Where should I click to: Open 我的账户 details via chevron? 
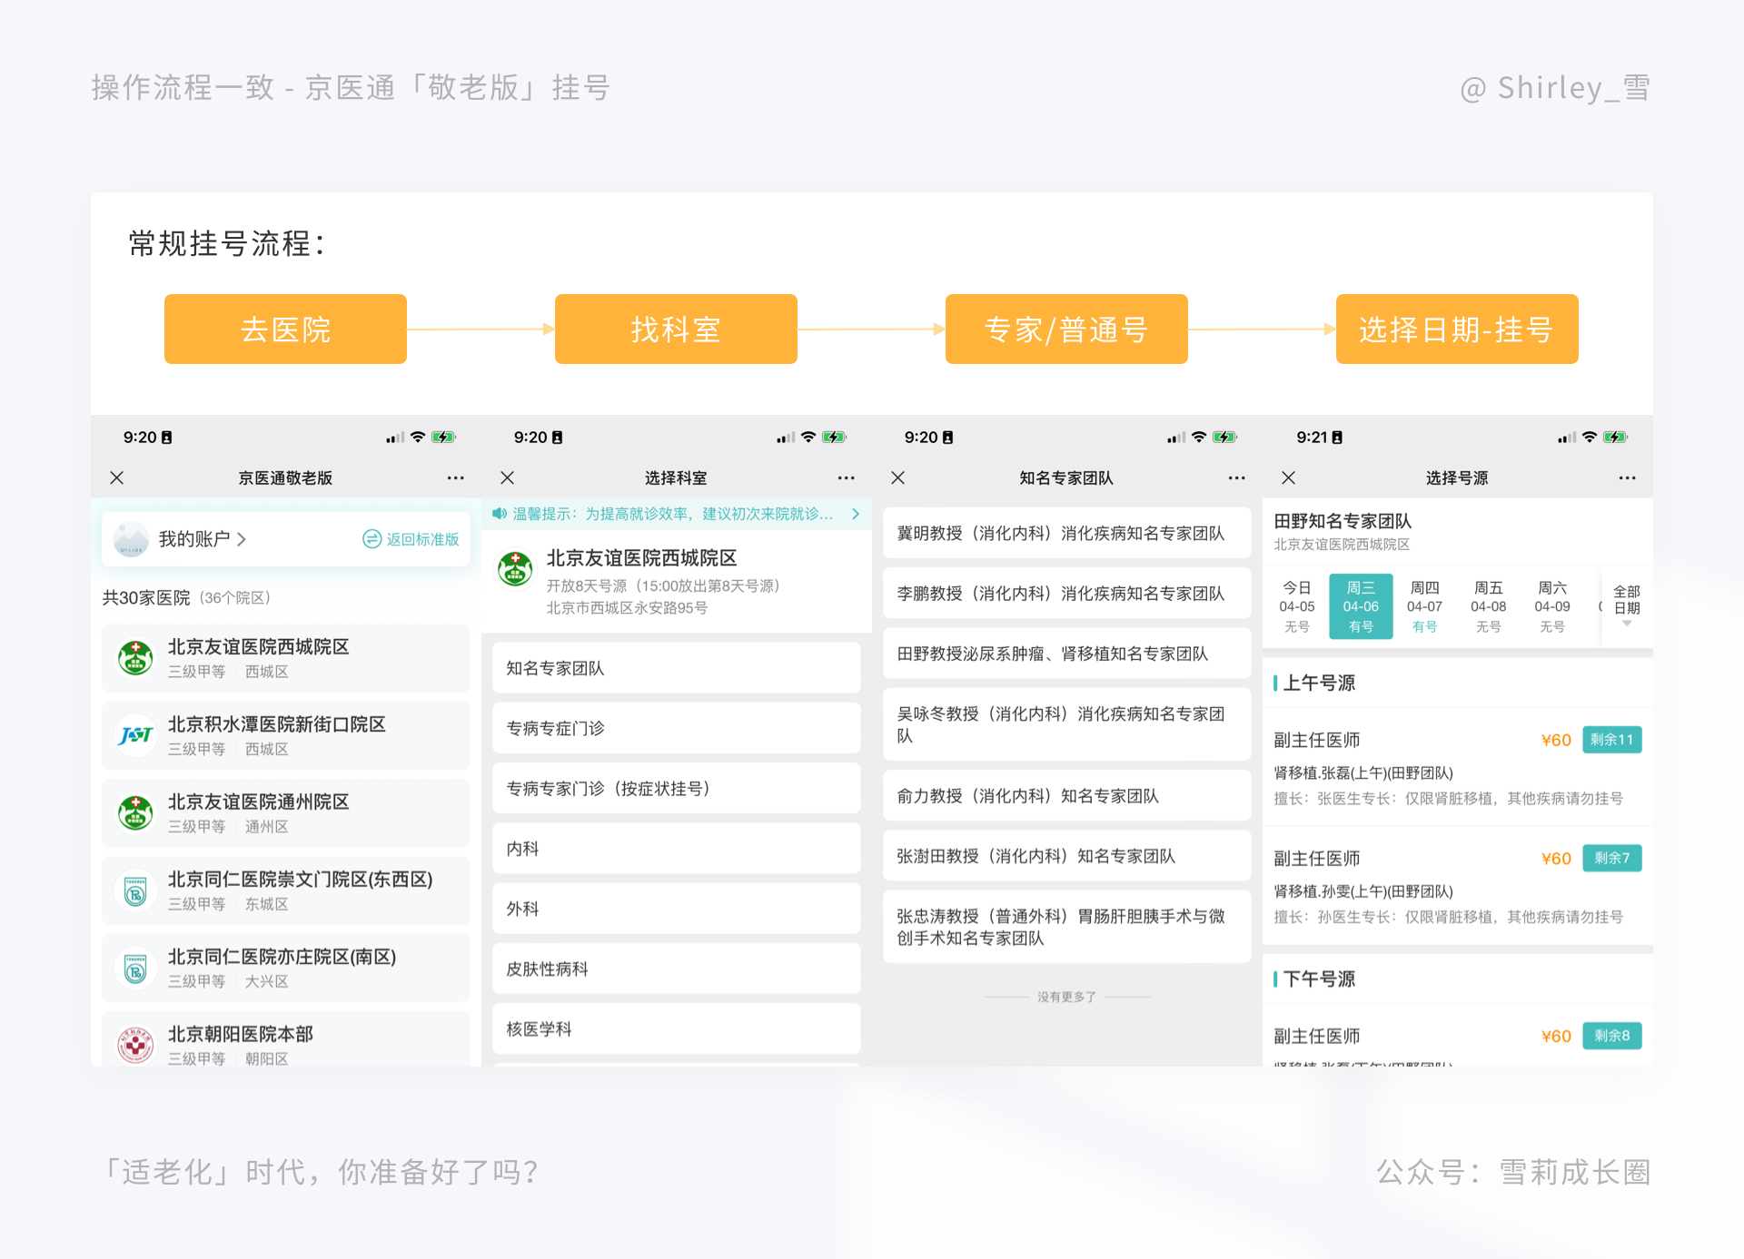(242, 538)
